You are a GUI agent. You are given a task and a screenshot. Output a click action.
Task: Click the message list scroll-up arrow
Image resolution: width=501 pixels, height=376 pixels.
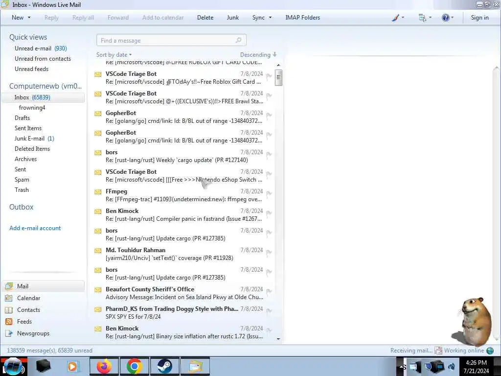pyautogui.click(x=278, y=65)
